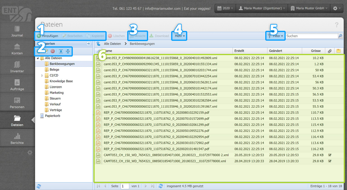The image size is (347, 190).
Task: Click the search magnifier icon
Action: [x=340, y=36]
